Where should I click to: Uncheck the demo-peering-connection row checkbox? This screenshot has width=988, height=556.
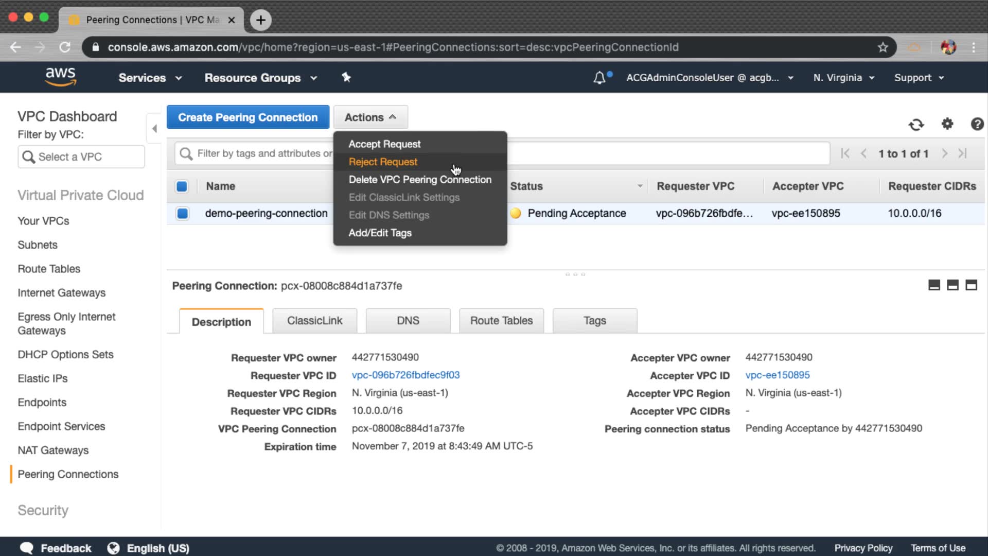[x=182, y=213]
